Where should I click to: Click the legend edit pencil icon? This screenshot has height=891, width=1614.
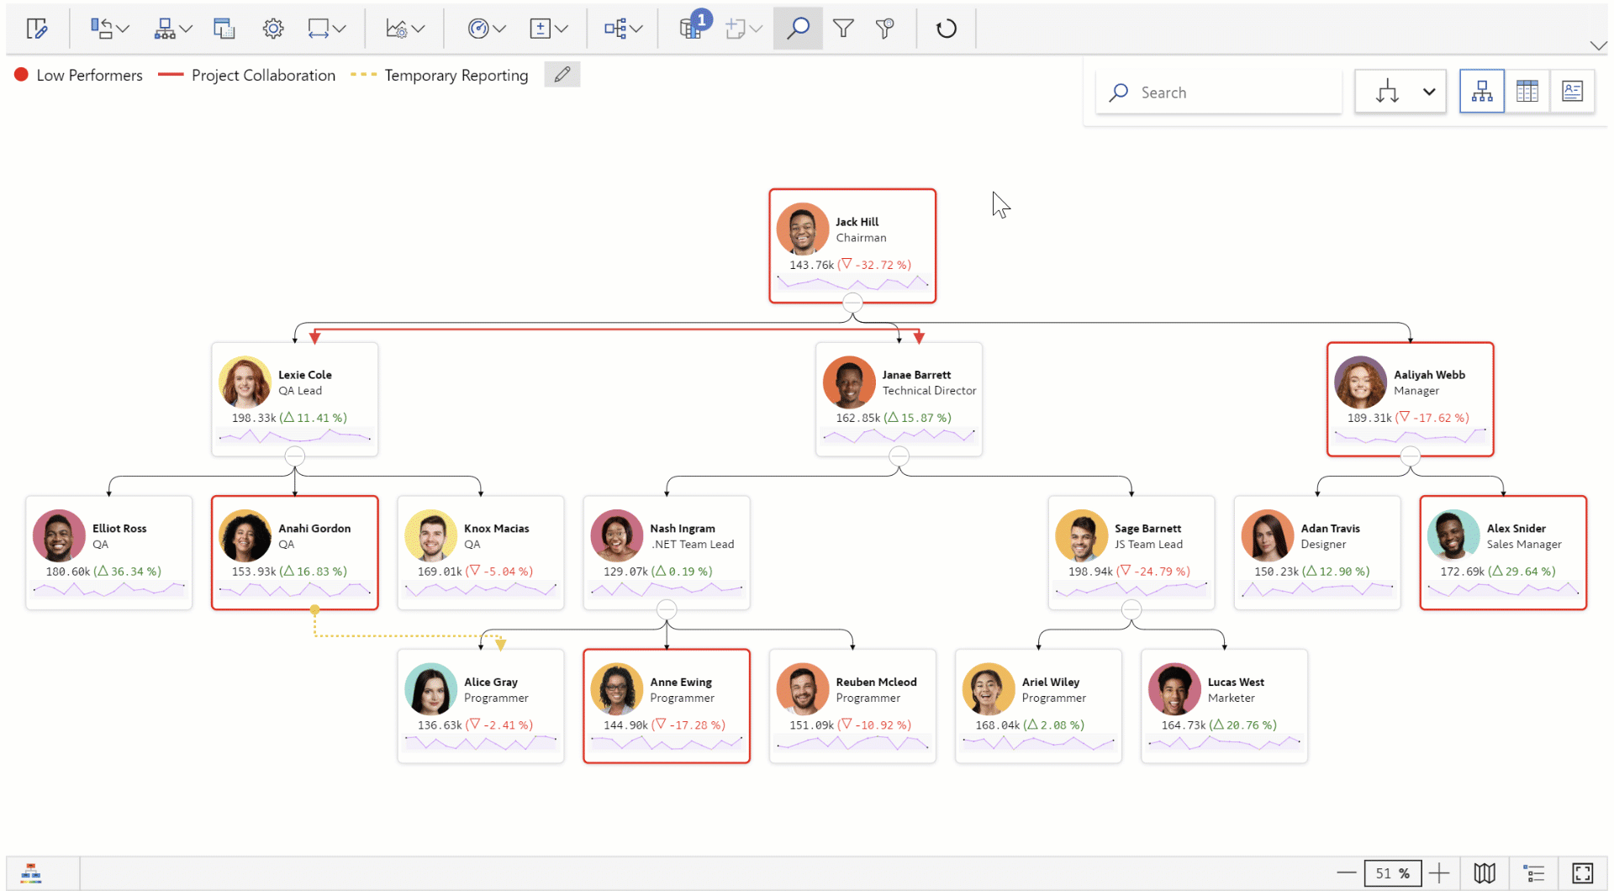point(562,75)
